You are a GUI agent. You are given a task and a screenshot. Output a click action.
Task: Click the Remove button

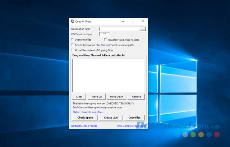136,97
